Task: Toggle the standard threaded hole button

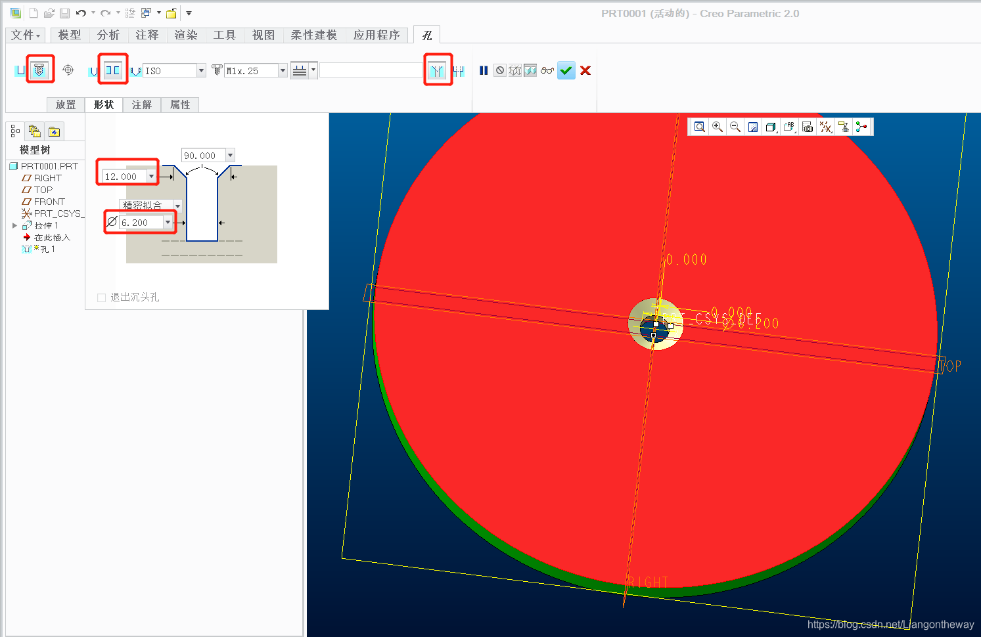Action: pyautogui.click(x=39, y=70)
